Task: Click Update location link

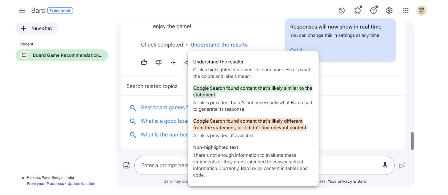Action: (81, 183)
